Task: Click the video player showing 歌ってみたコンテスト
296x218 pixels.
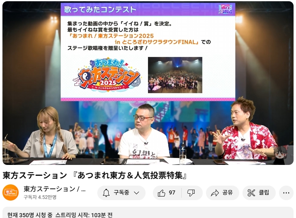Action: pos(148,83)
